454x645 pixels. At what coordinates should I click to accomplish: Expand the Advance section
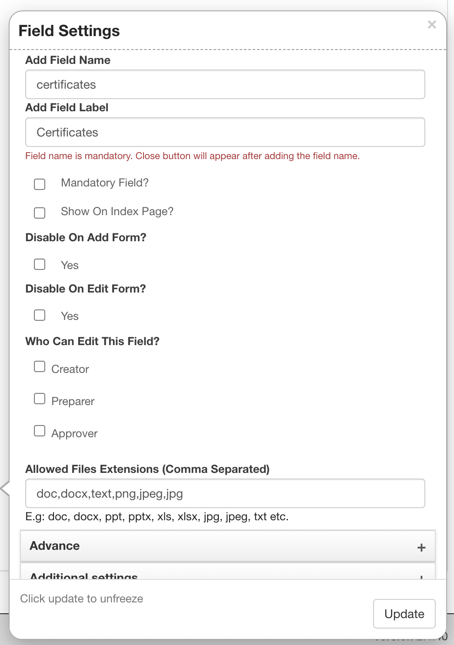coord(228,546)
